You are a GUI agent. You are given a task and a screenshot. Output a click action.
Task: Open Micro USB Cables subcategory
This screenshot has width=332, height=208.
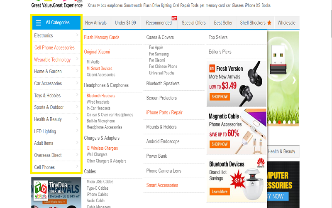click(100, 182)
